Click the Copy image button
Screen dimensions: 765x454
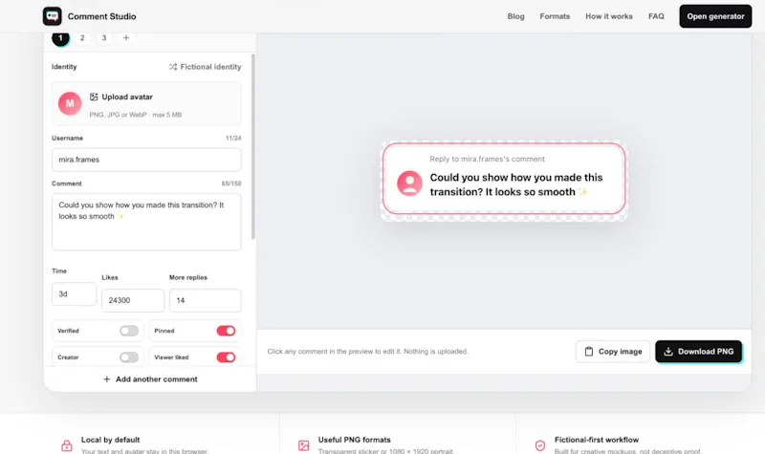click(x=613, y=352)
